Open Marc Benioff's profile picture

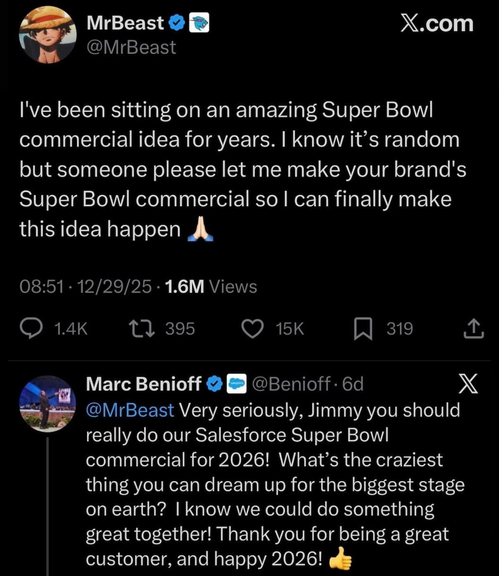tap(47, 403)
